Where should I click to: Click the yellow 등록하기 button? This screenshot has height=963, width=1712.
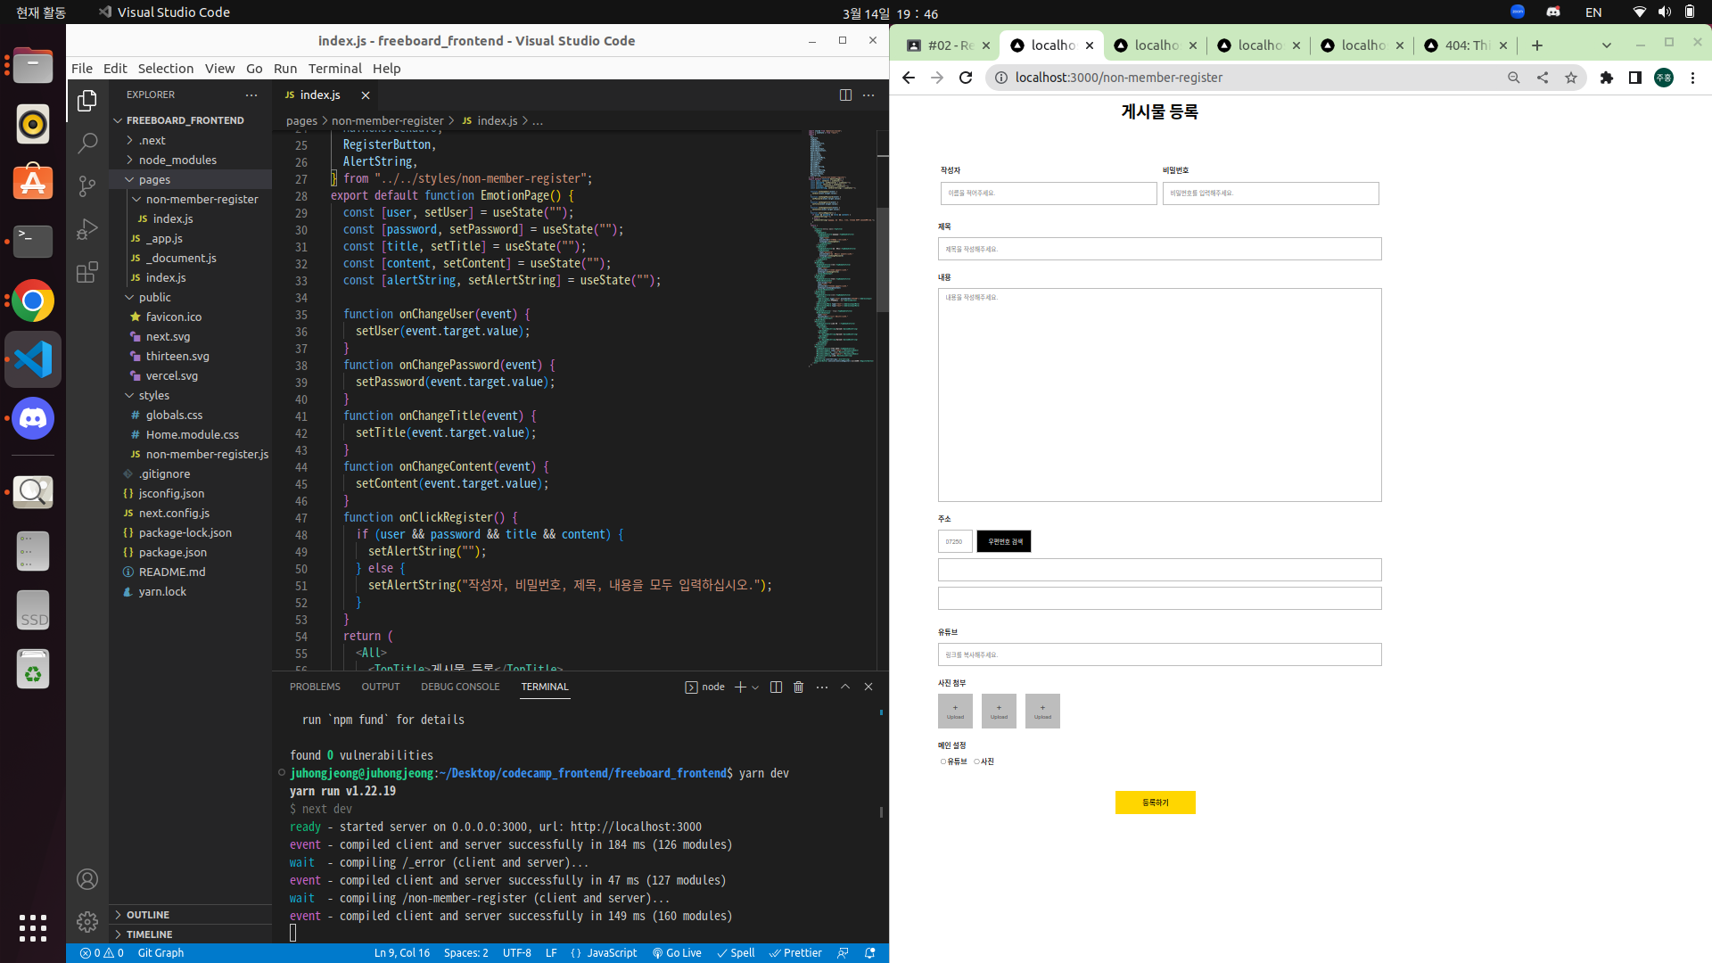coord(1155,802)
